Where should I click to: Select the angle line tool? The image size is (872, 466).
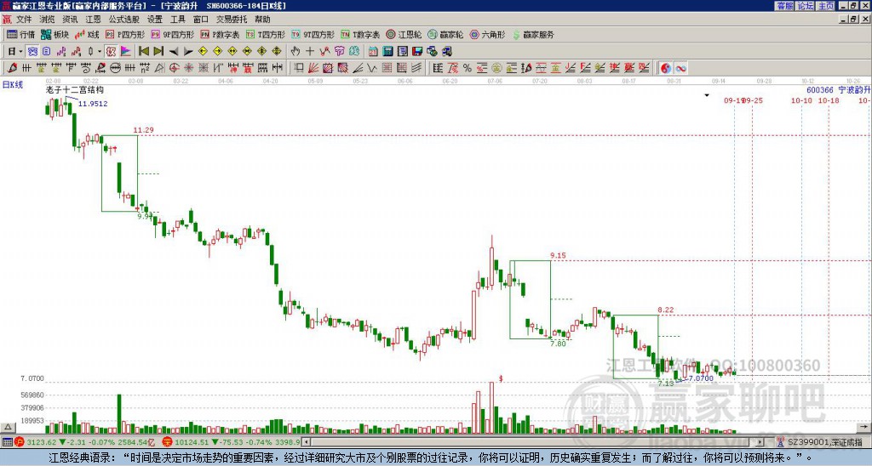[x=359, y=68]
